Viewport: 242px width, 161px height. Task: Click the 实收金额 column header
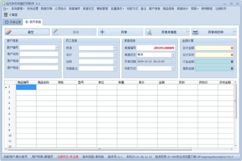pos(226,83)
